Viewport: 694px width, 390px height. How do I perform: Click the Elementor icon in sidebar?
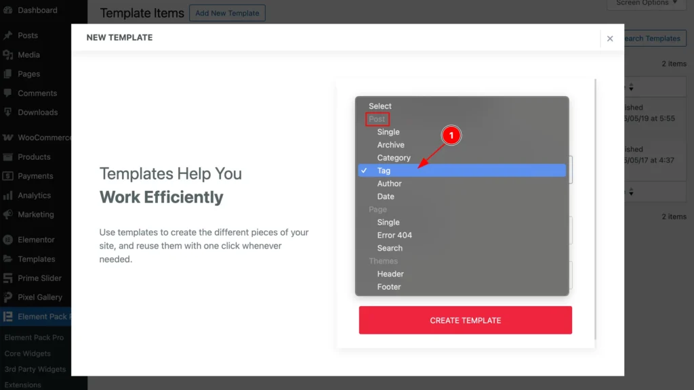point(8,240)
